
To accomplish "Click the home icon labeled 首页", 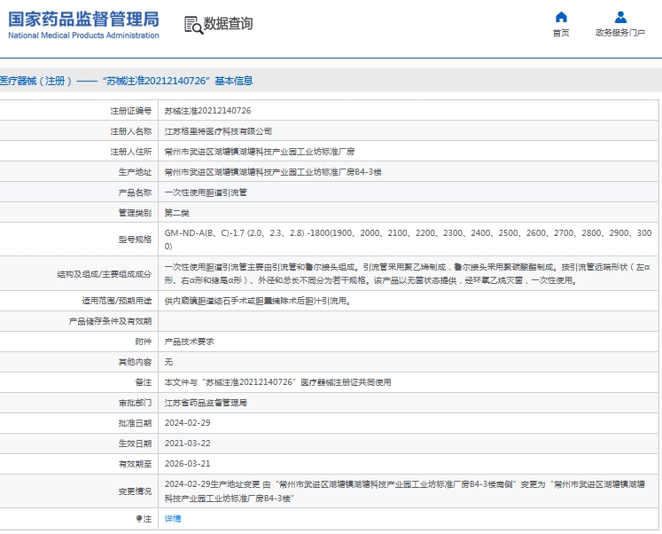I will click(561, 18).
